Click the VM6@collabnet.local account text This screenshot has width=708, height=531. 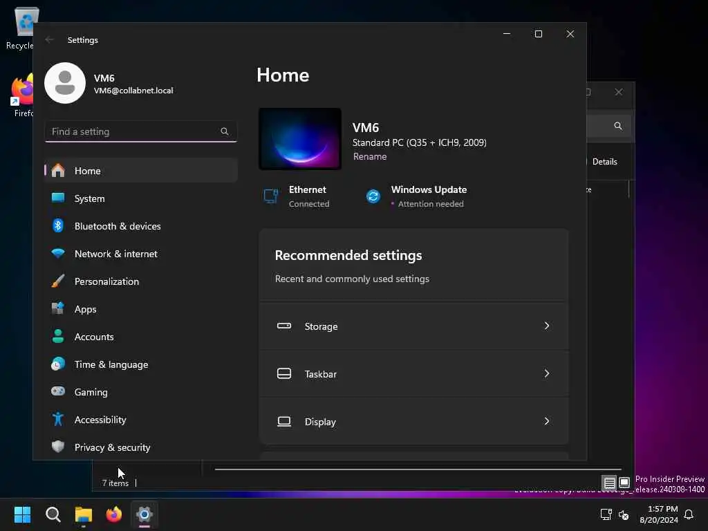(133, 91)
